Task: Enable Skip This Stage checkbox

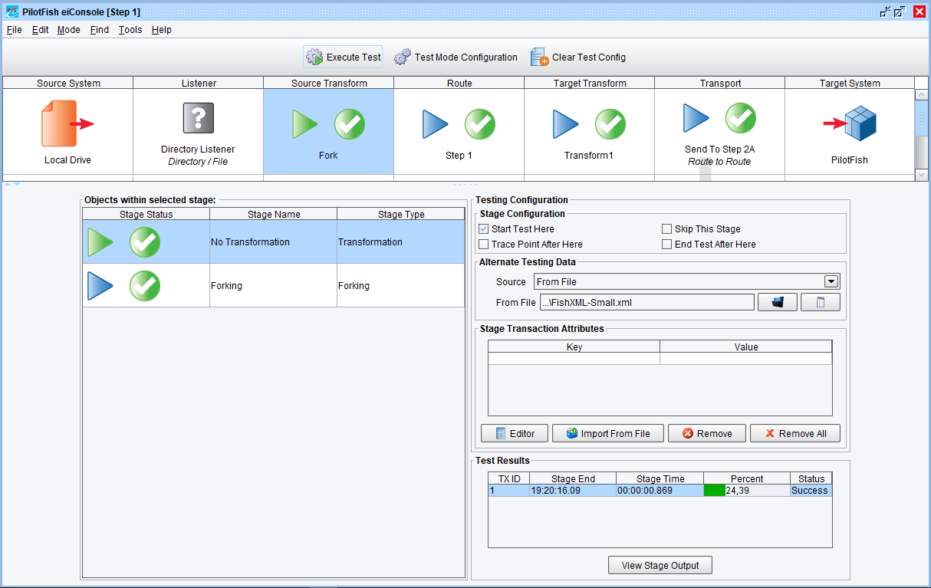Action: point(667,229)
